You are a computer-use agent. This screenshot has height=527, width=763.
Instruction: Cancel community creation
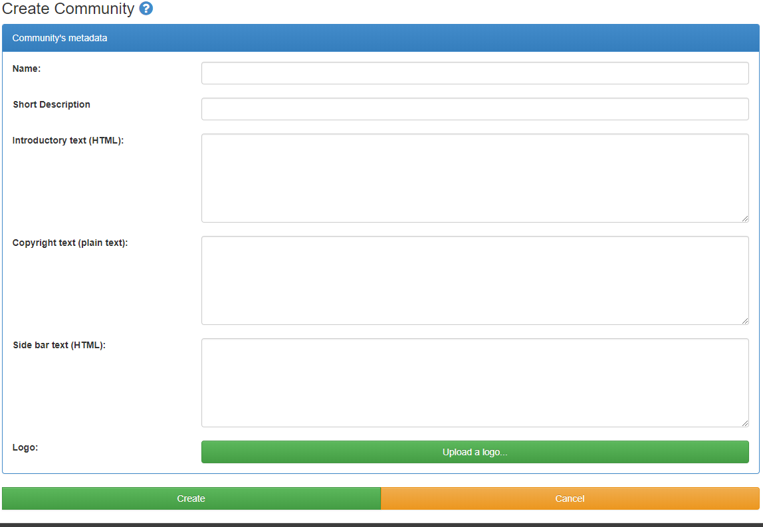[x=570, y=498]
